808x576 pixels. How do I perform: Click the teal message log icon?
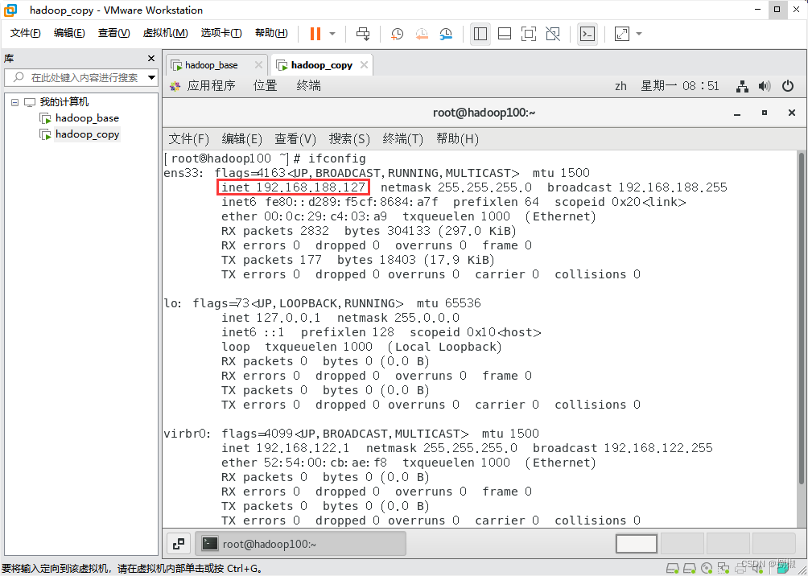click(783, 568)
